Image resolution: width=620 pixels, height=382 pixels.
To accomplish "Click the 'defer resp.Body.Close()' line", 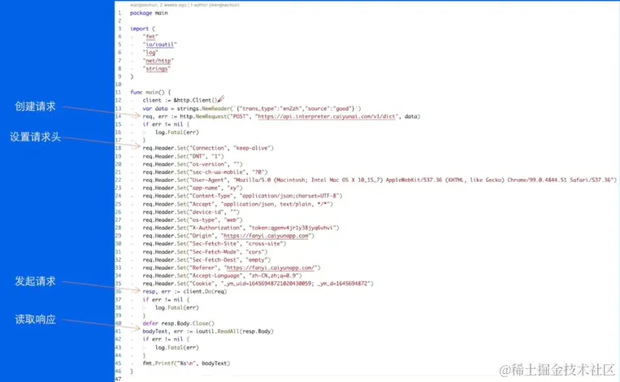I will point(178,323).
